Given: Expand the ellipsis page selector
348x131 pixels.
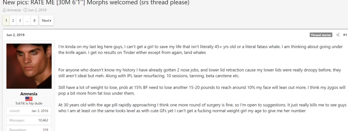Looking at the screenshot, I should point(27,20).
